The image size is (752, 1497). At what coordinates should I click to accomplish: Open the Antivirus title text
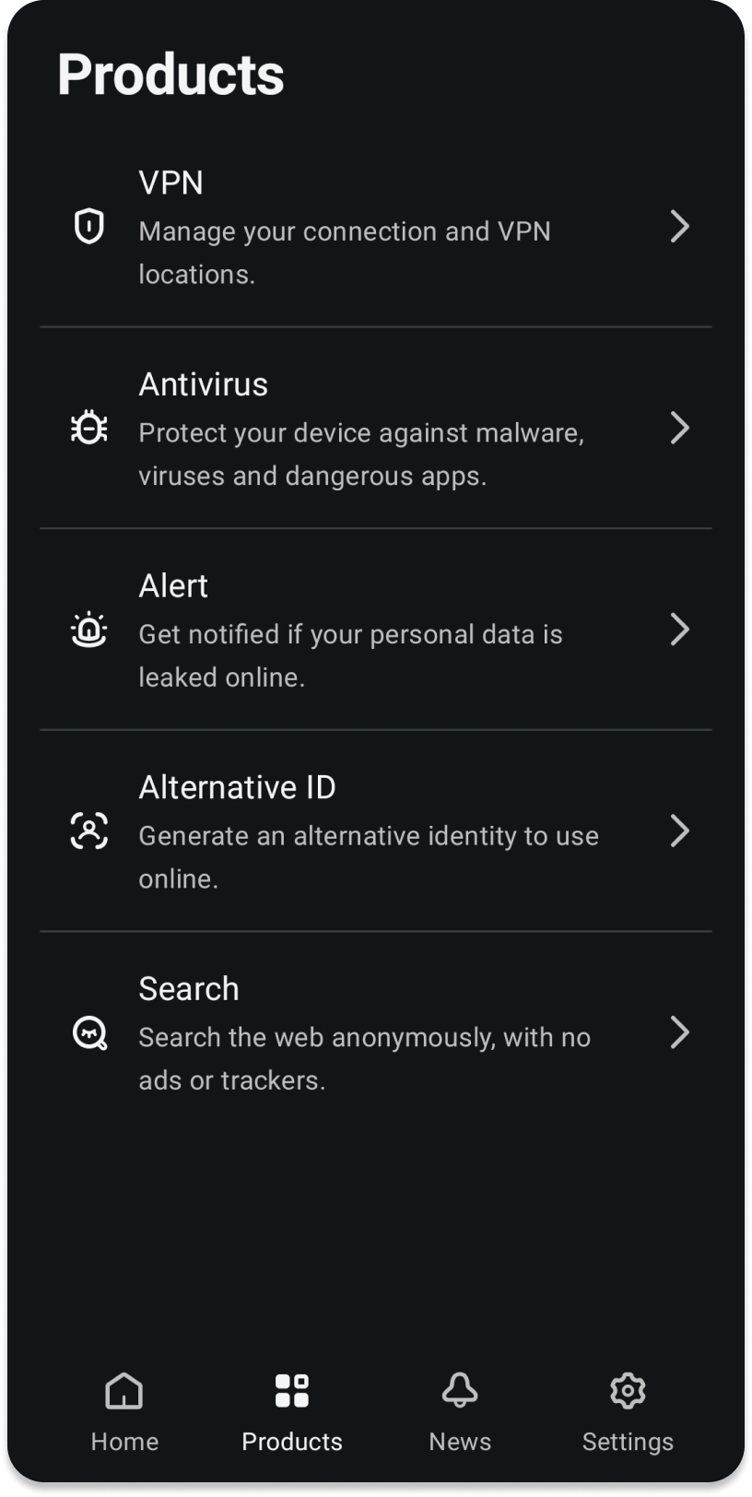point(203,384)
